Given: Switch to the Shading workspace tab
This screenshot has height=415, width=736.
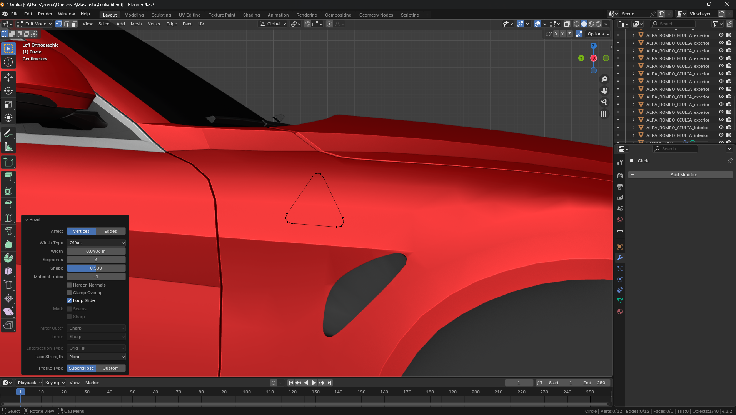Looking at the screenshot, I should [x=252, y=15].
